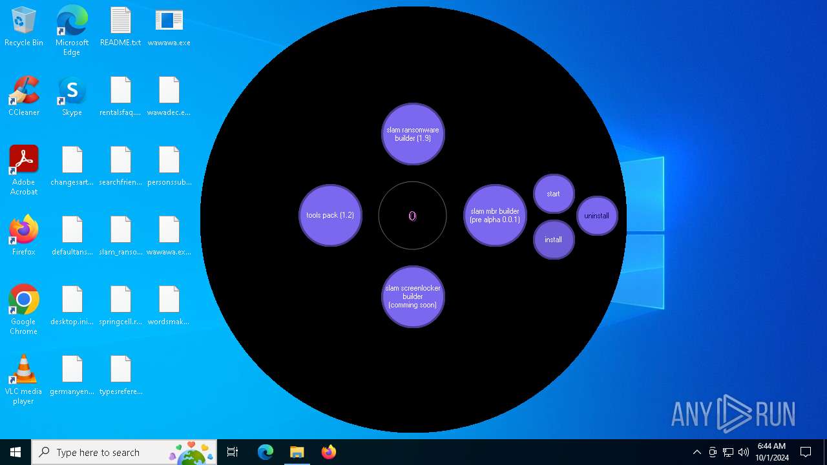This screenshot has height=465, width=827.
Task: Select the blank wawawa.ex... file beside slam_ranso
Action: pos(169,236)
